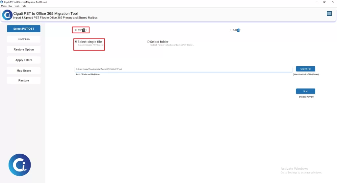Go to Restore step
Screen dimensions: 337x183
click(x=24, y=80)
